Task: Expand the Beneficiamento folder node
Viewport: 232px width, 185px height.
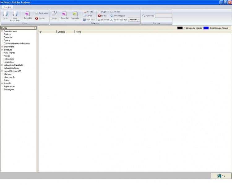Action: click(2, 31)
